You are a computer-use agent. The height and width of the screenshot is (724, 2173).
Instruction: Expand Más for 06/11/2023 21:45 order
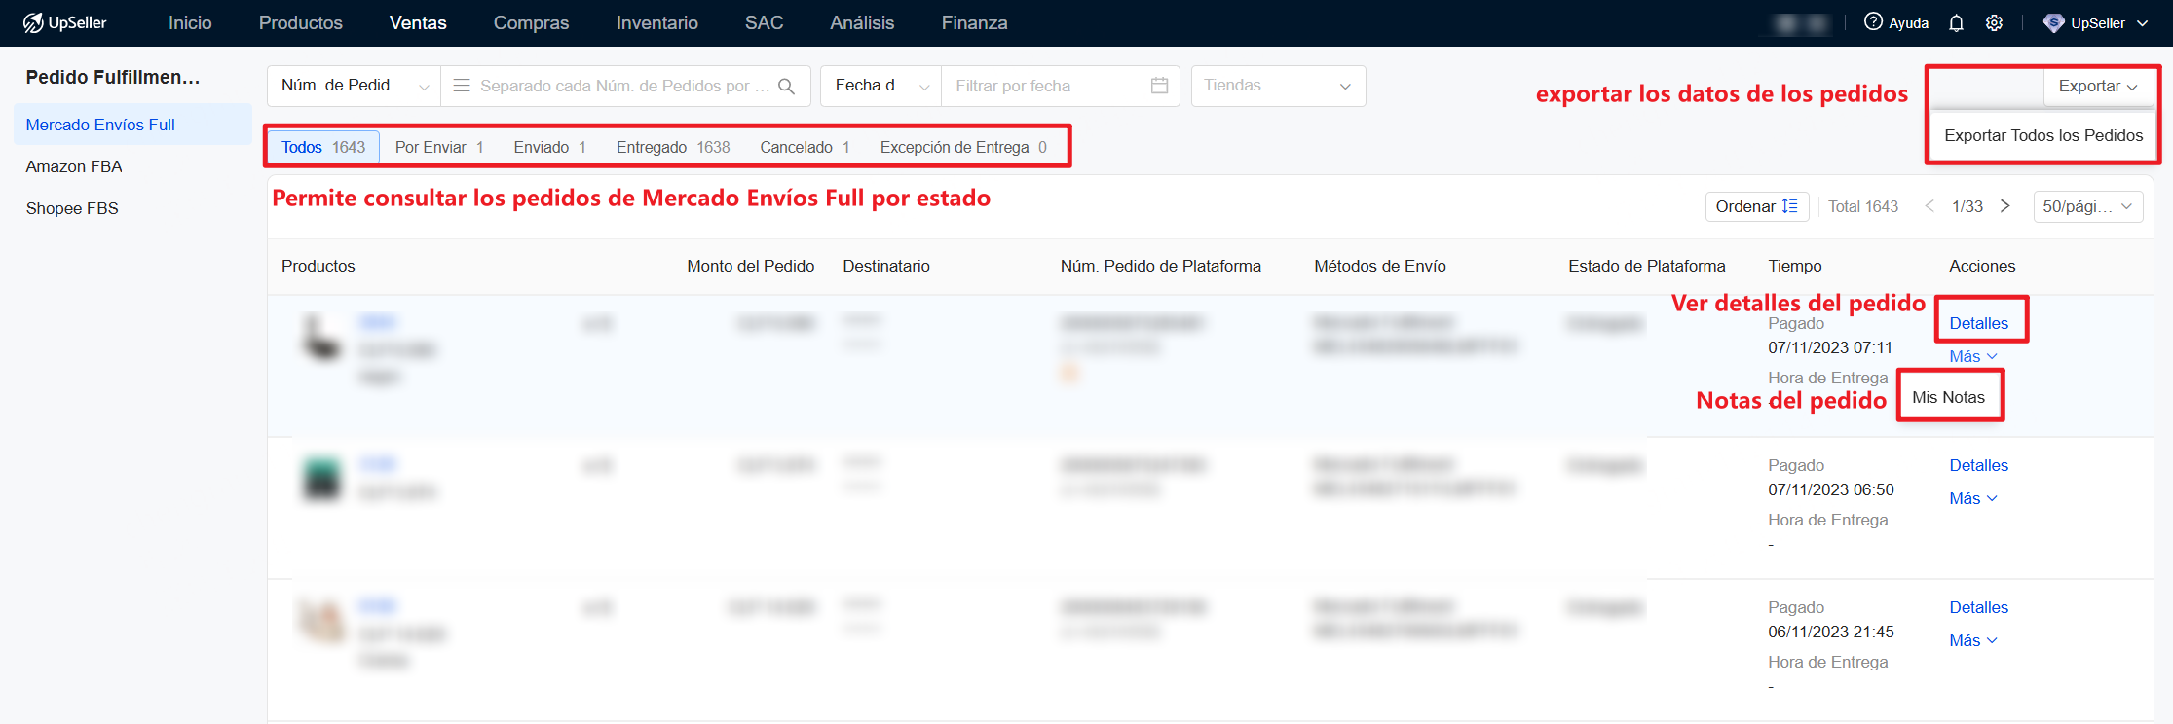[1972, 640]
